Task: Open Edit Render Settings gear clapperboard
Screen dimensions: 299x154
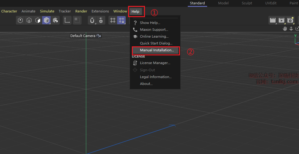Action: pos(290,21)
